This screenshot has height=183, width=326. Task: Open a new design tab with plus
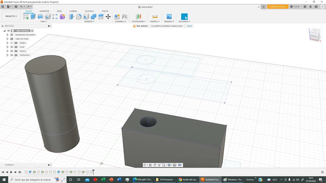(x=264, y=7)
